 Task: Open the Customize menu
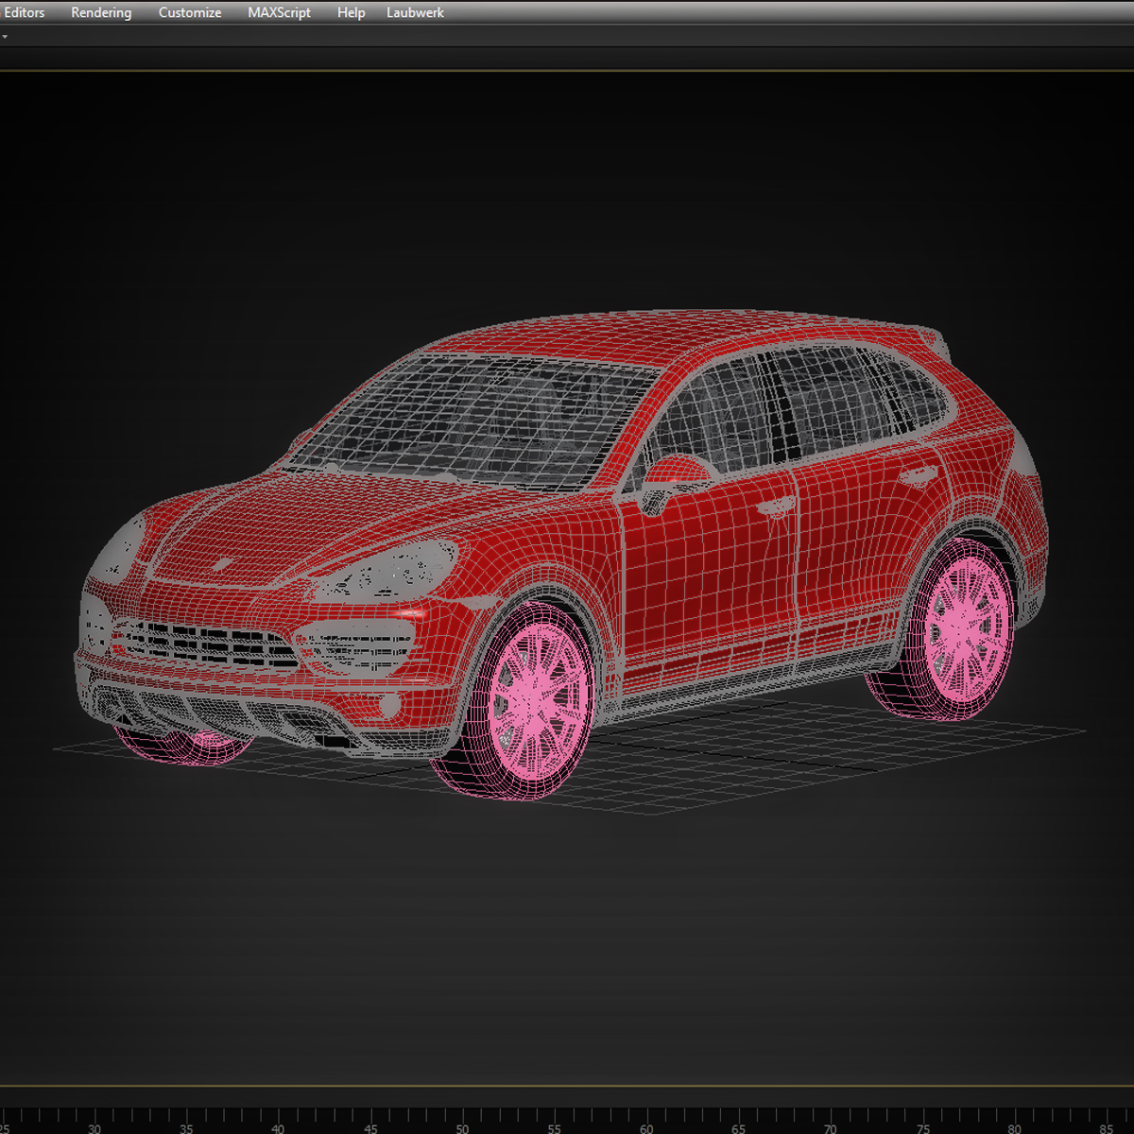(190, 12)
